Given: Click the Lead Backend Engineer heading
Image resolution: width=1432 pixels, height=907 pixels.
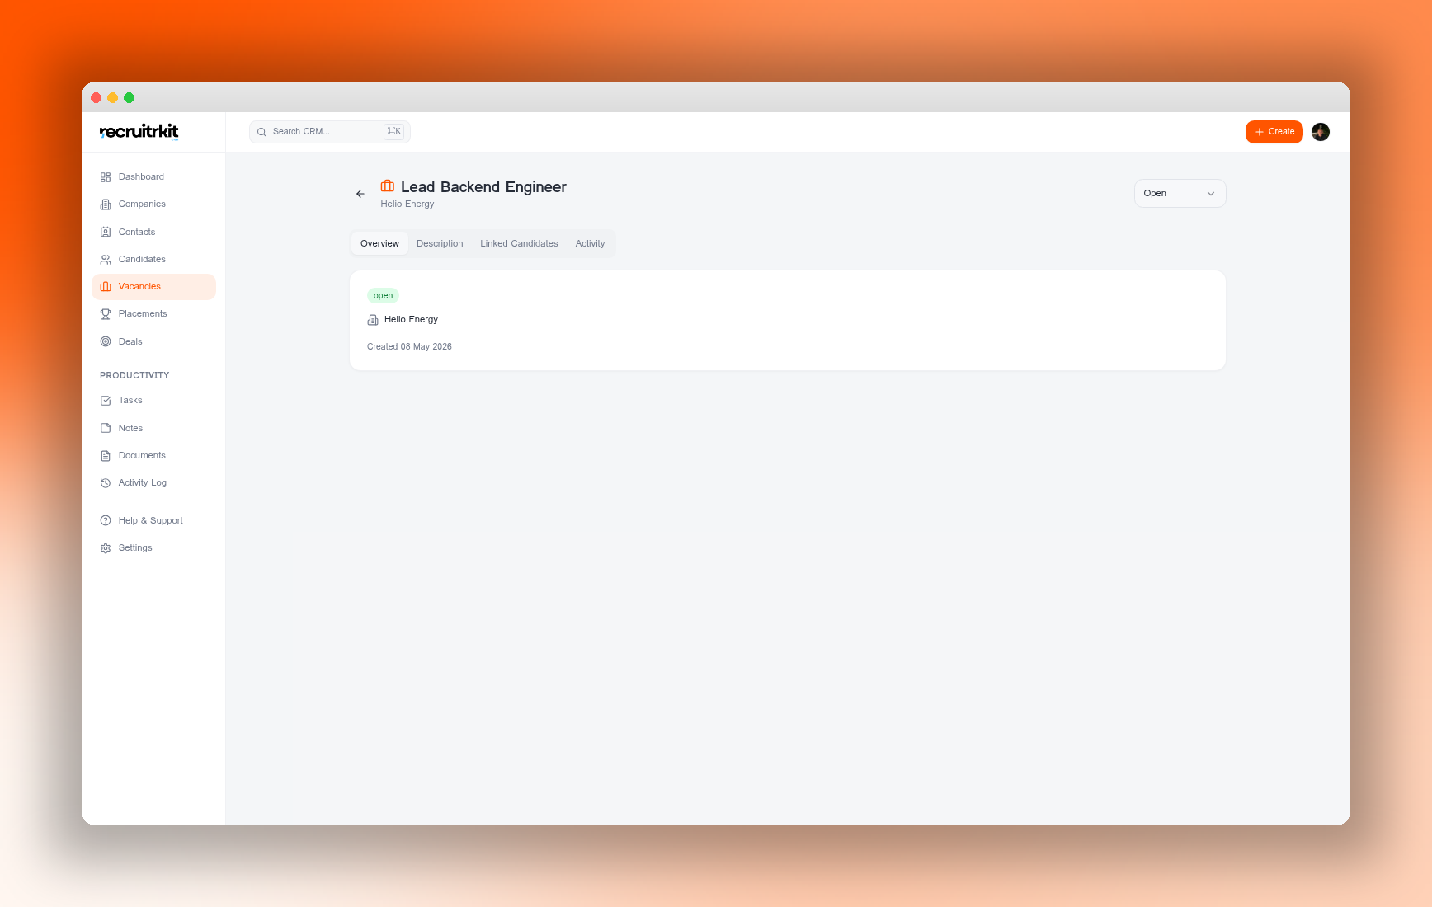Looking at the screenshot, I should tap(483, 187).
